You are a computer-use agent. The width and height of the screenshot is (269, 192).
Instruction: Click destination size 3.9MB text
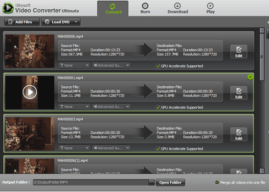coord(165,137)
